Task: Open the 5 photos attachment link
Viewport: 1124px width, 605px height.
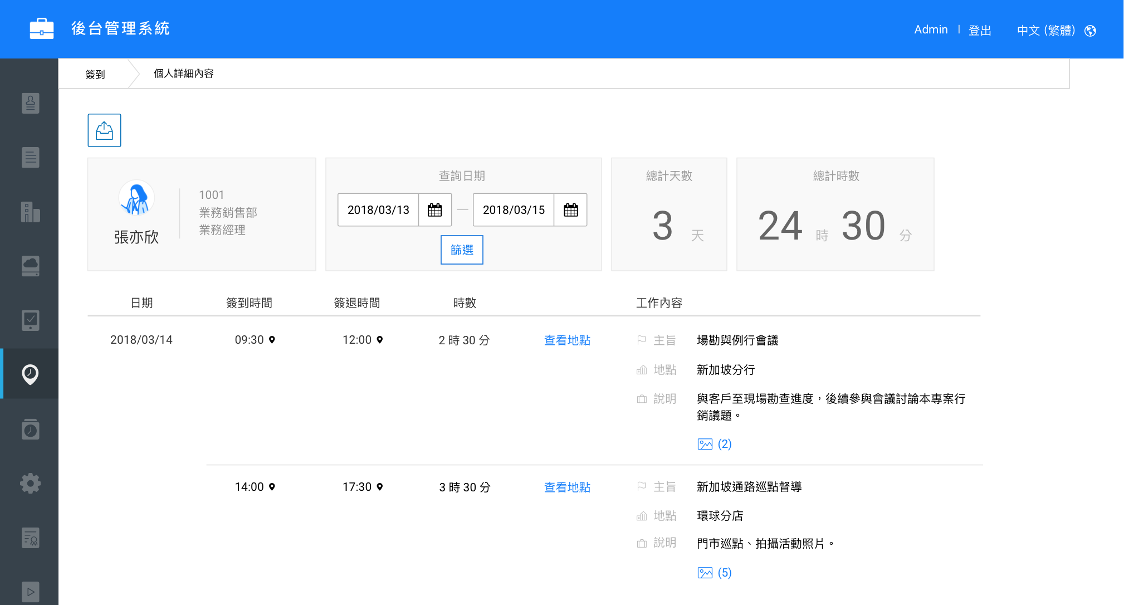Action: [715, 573]
